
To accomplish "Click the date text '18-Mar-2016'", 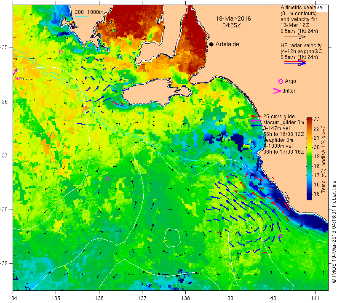I will [x=233, y=19].
